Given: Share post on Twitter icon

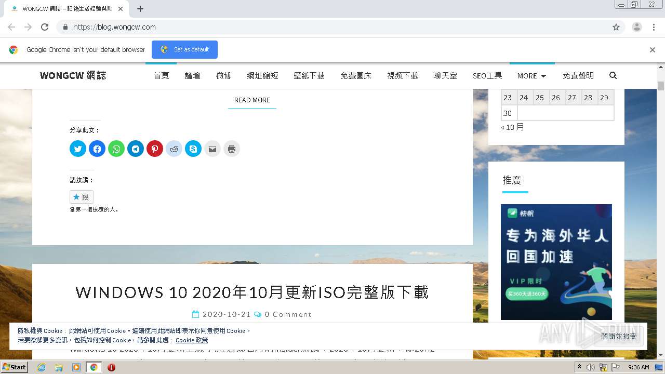Looking at the screenshot, I should [x=78, y=149].
